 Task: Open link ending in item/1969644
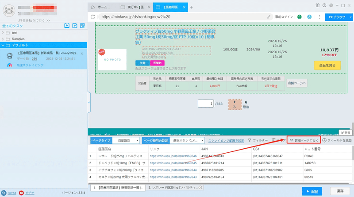click(x=173, y=170)
